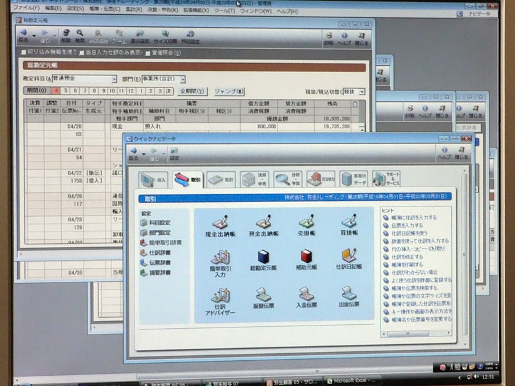Screen dimensions: 515x386
Task: Open the ファイル(F) menu
Action: (26, 8)
